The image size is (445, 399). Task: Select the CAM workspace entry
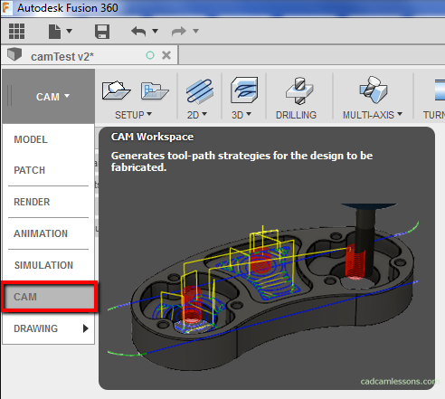click(50, 297)
